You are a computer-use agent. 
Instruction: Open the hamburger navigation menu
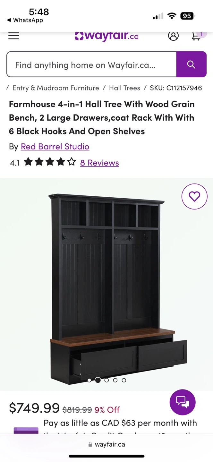[13, 36]
